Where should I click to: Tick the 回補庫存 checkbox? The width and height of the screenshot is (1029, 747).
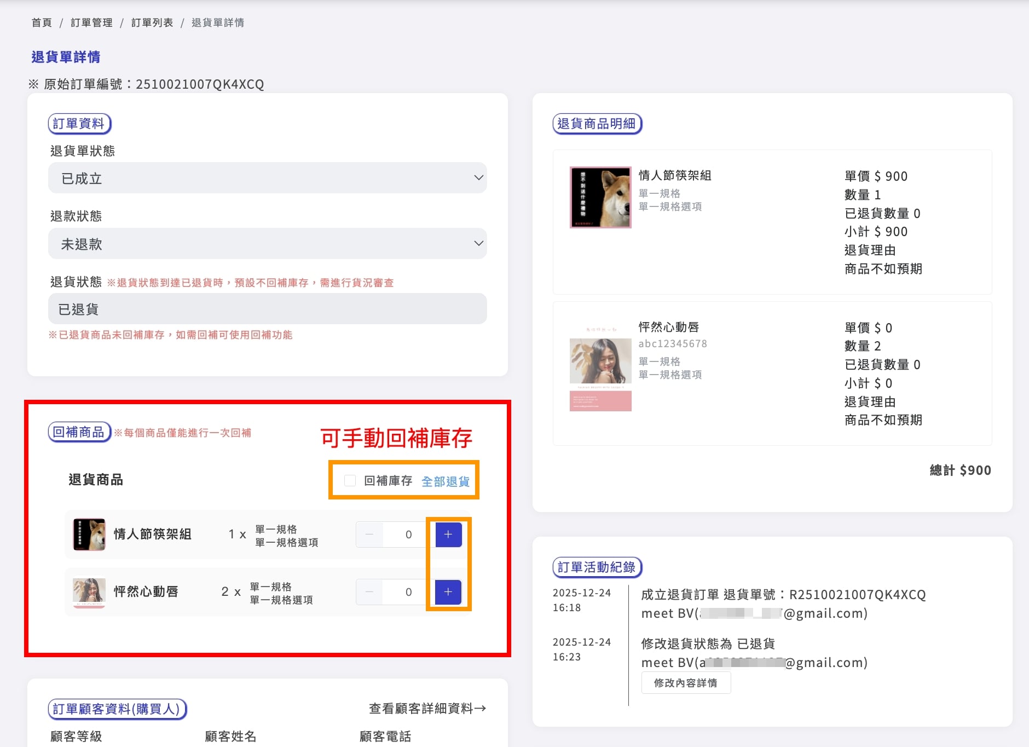pos(350,481)
